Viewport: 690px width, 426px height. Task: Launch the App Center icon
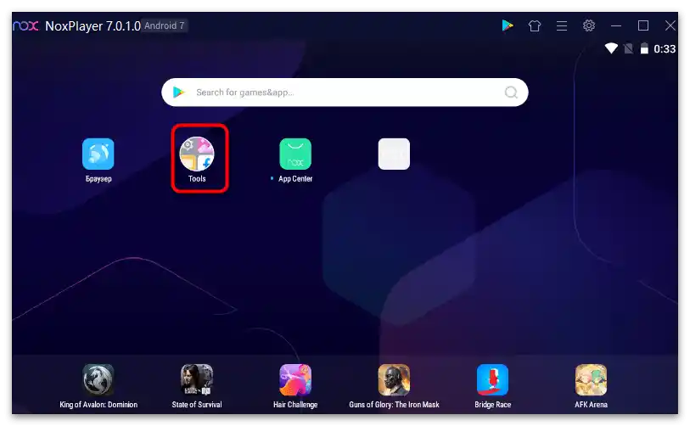click(295, 154)
